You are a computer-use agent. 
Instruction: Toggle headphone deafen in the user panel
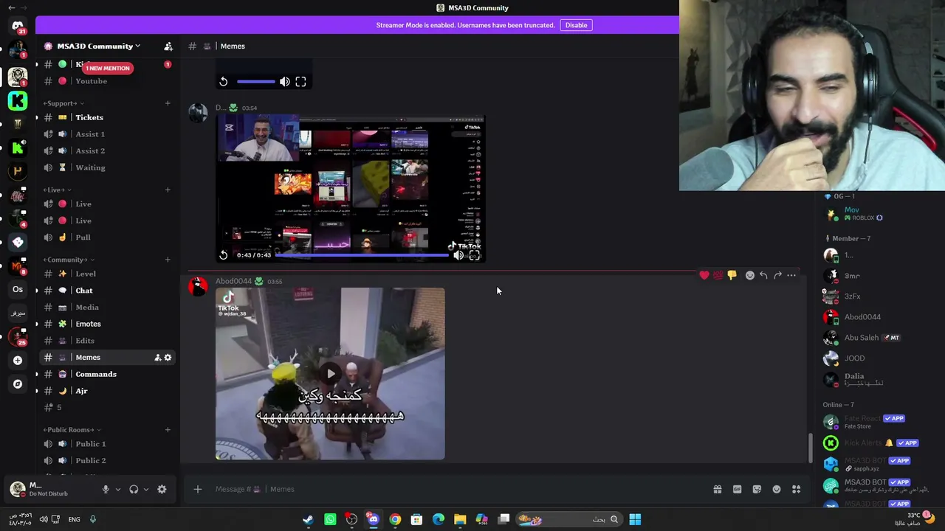pos(134,489)
